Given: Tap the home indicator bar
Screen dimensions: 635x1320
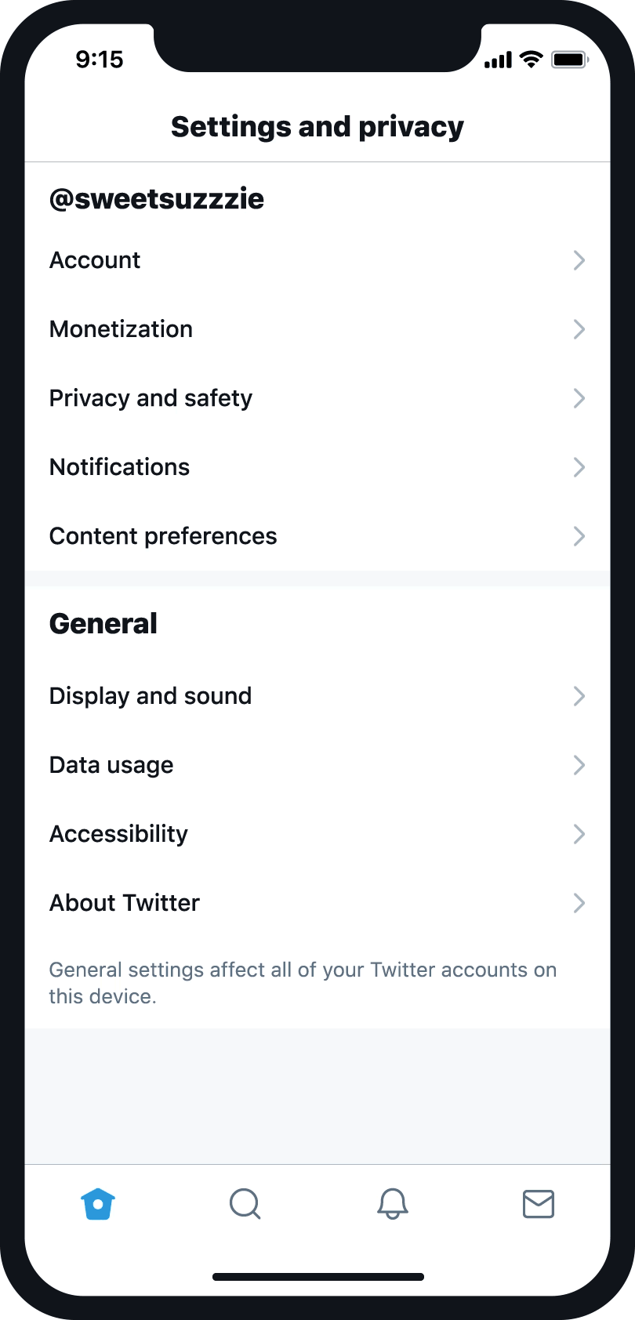Looking at the screenshot, I should (317, 1277).
